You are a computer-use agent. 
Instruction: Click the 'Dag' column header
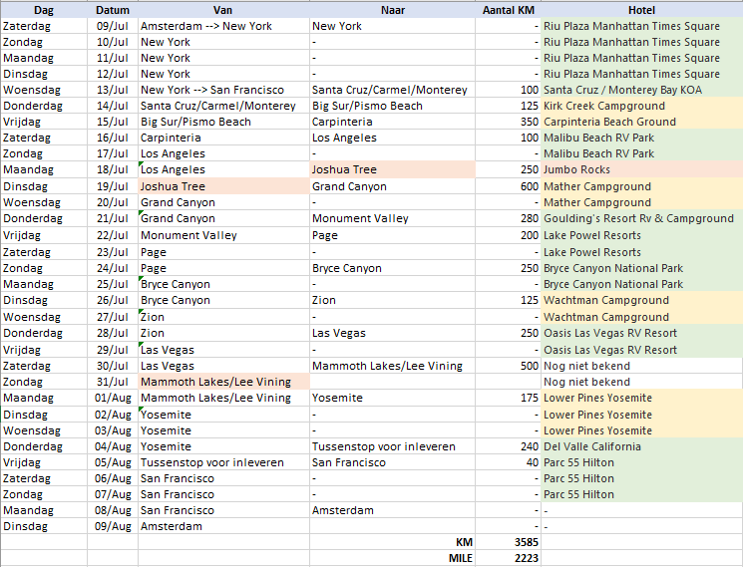[x=45, y=9]
